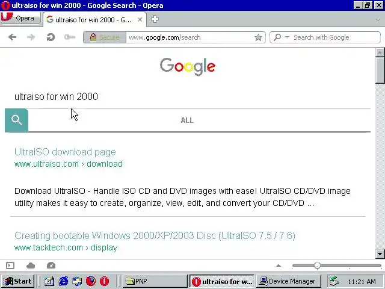Close the ultraiso Google search tab
Viewport: 385px width, 289px height.
(140, 19)
